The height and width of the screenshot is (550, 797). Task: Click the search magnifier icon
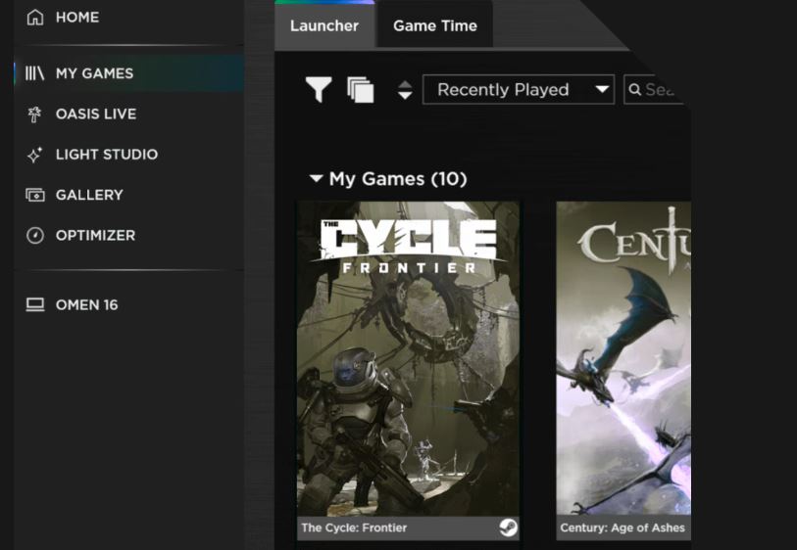pyautogui.click(x=635, y=90)
